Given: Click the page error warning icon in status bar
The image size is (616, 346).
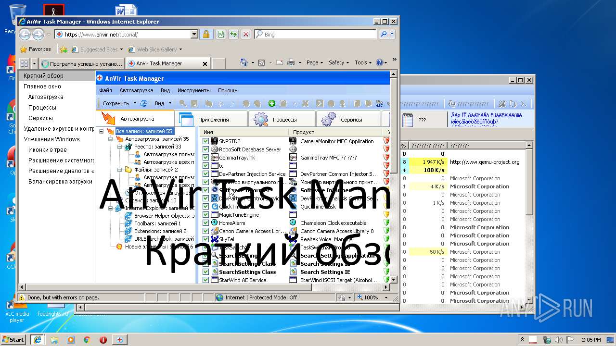Looking at the screenshot, I should pos(22,297).
